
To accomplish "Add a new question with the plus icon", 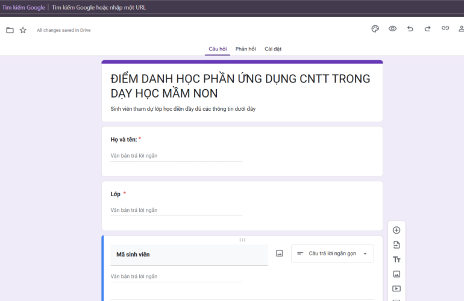I will tap(397, 230).
